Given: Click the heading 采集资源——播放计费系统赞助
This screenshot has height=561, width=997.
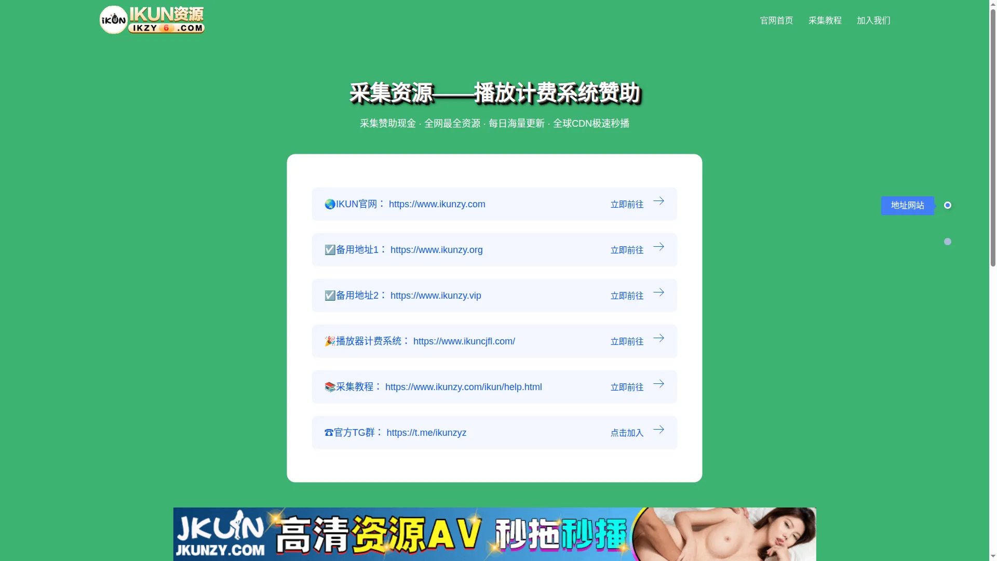Looking at the screenshot, I should [x=495, y=94].
